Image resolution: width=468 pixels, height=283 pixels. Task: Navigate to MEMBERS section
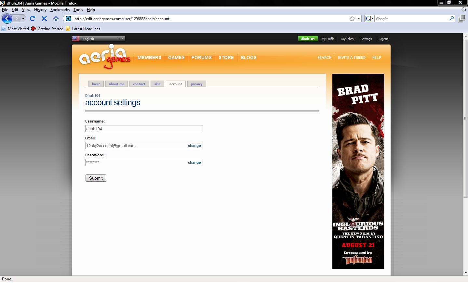click(149, 58)
